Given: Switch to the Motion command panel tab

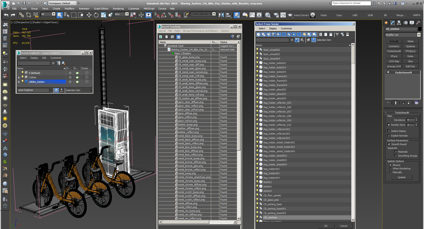Looking at the screenshot, I should (x=405, y=23).
